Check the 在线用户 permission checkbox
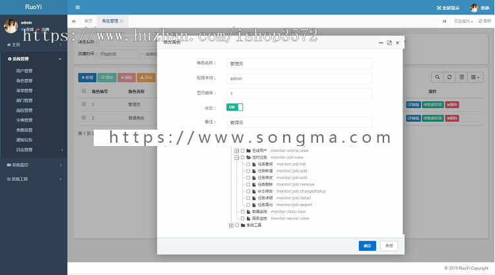 click(243, 151)
